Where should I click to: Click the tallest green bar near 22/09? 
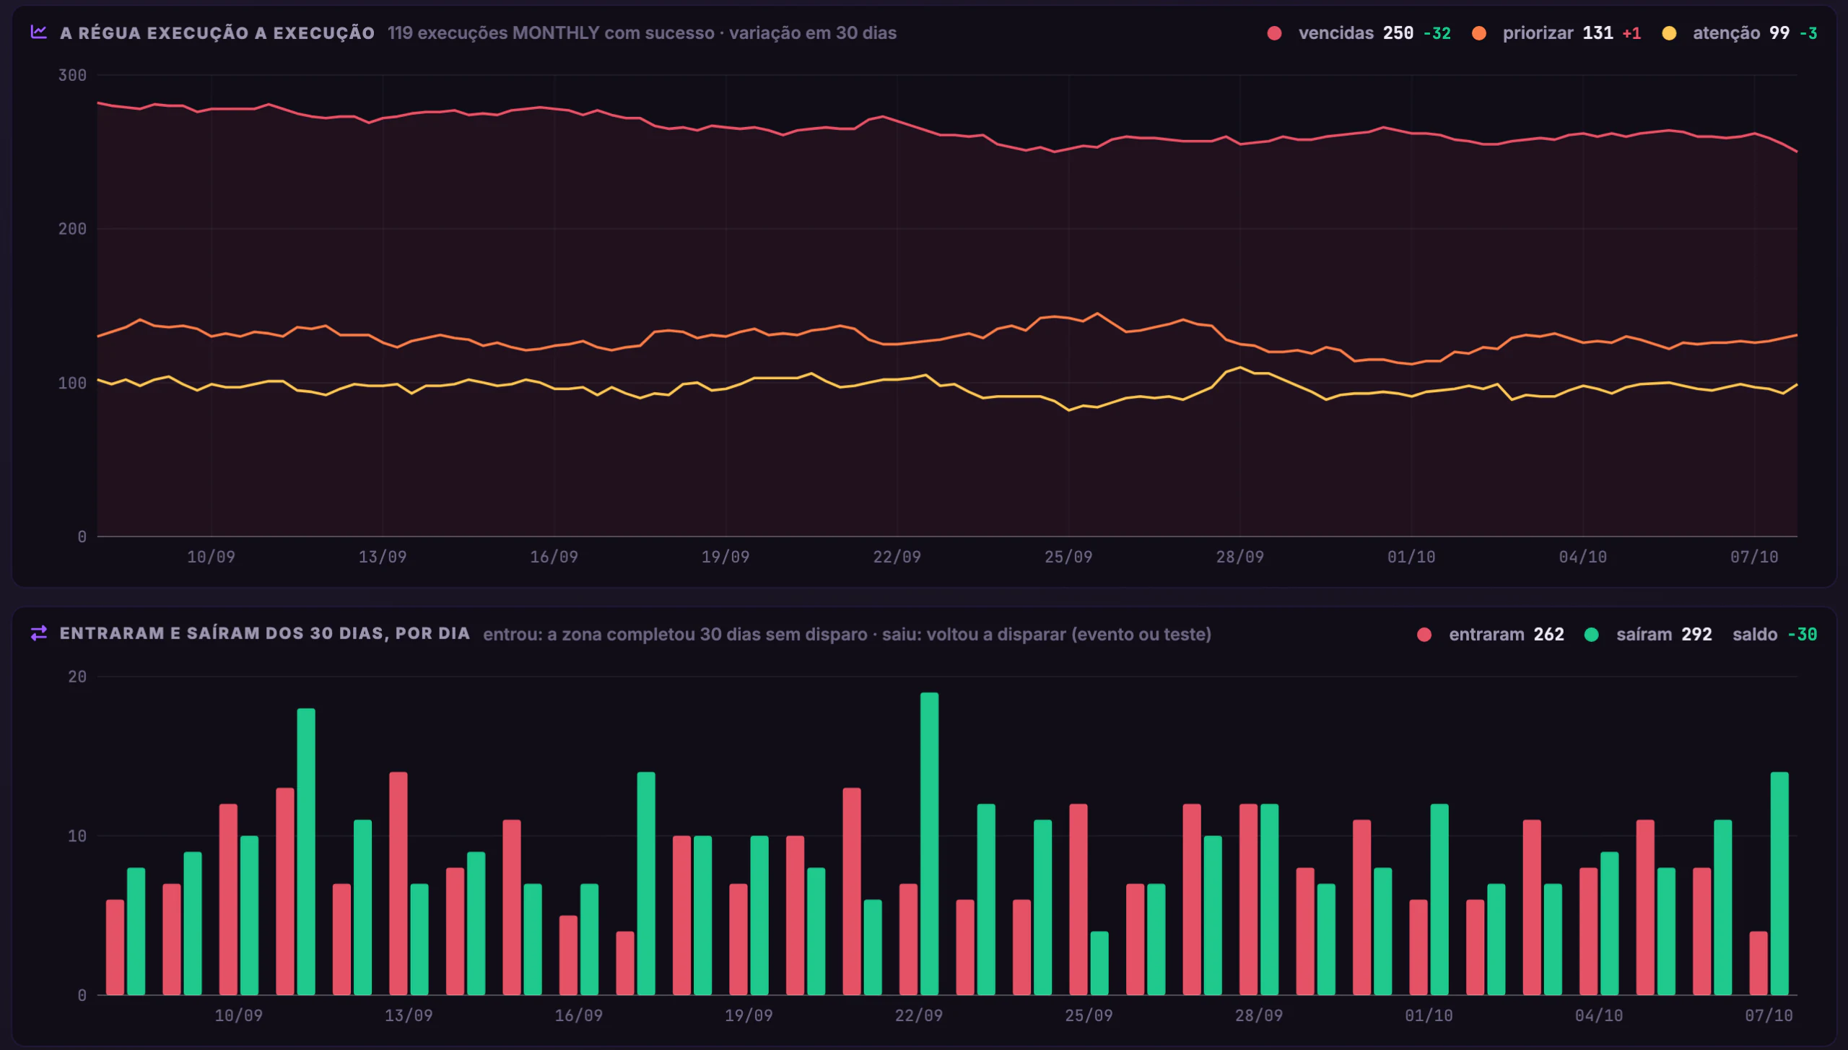(x=929, y=843)
